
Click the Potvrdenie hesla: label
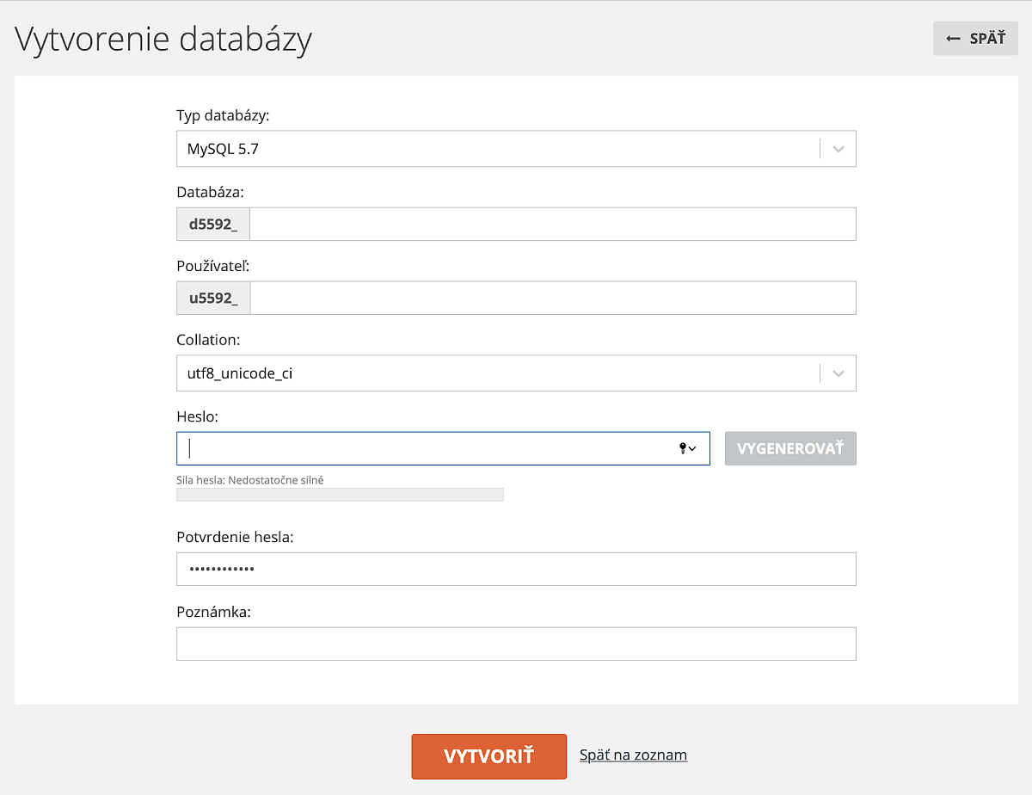click(235, 537)
